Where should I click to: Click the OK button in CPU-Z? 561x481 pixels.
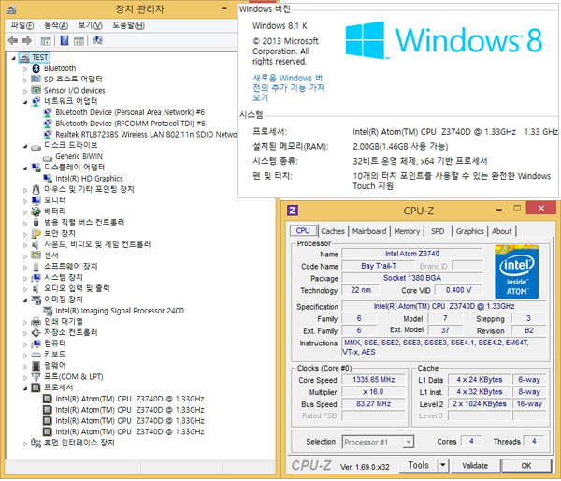tap(525, 466)
